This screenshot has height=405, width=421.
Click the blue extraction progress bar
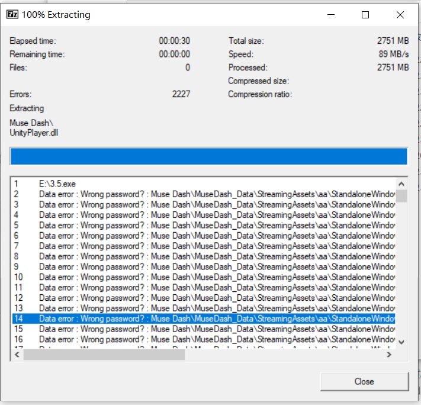pos(208,156)
